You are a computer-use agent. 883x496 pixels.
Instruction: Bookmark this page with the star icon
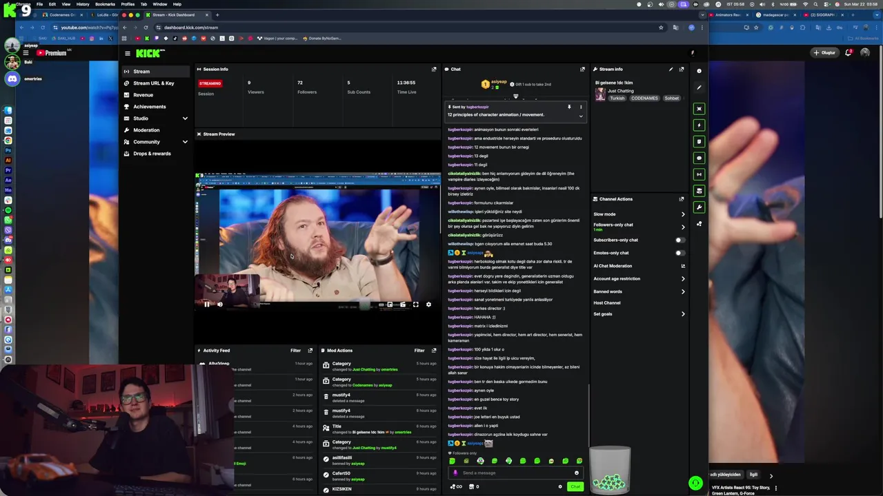(661, 28)
